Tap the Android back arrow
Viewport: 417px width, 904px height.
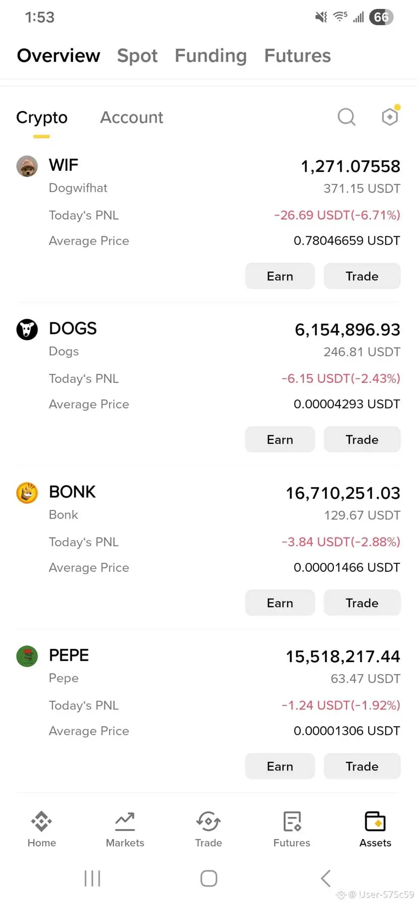[x=326, y=878]
